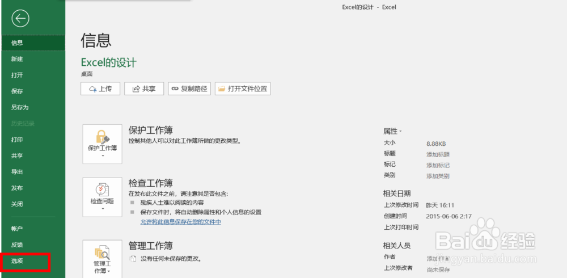The image size is (567, 278).
Task: Click the 添加类别 field
Action: click(x=438, y=176)
